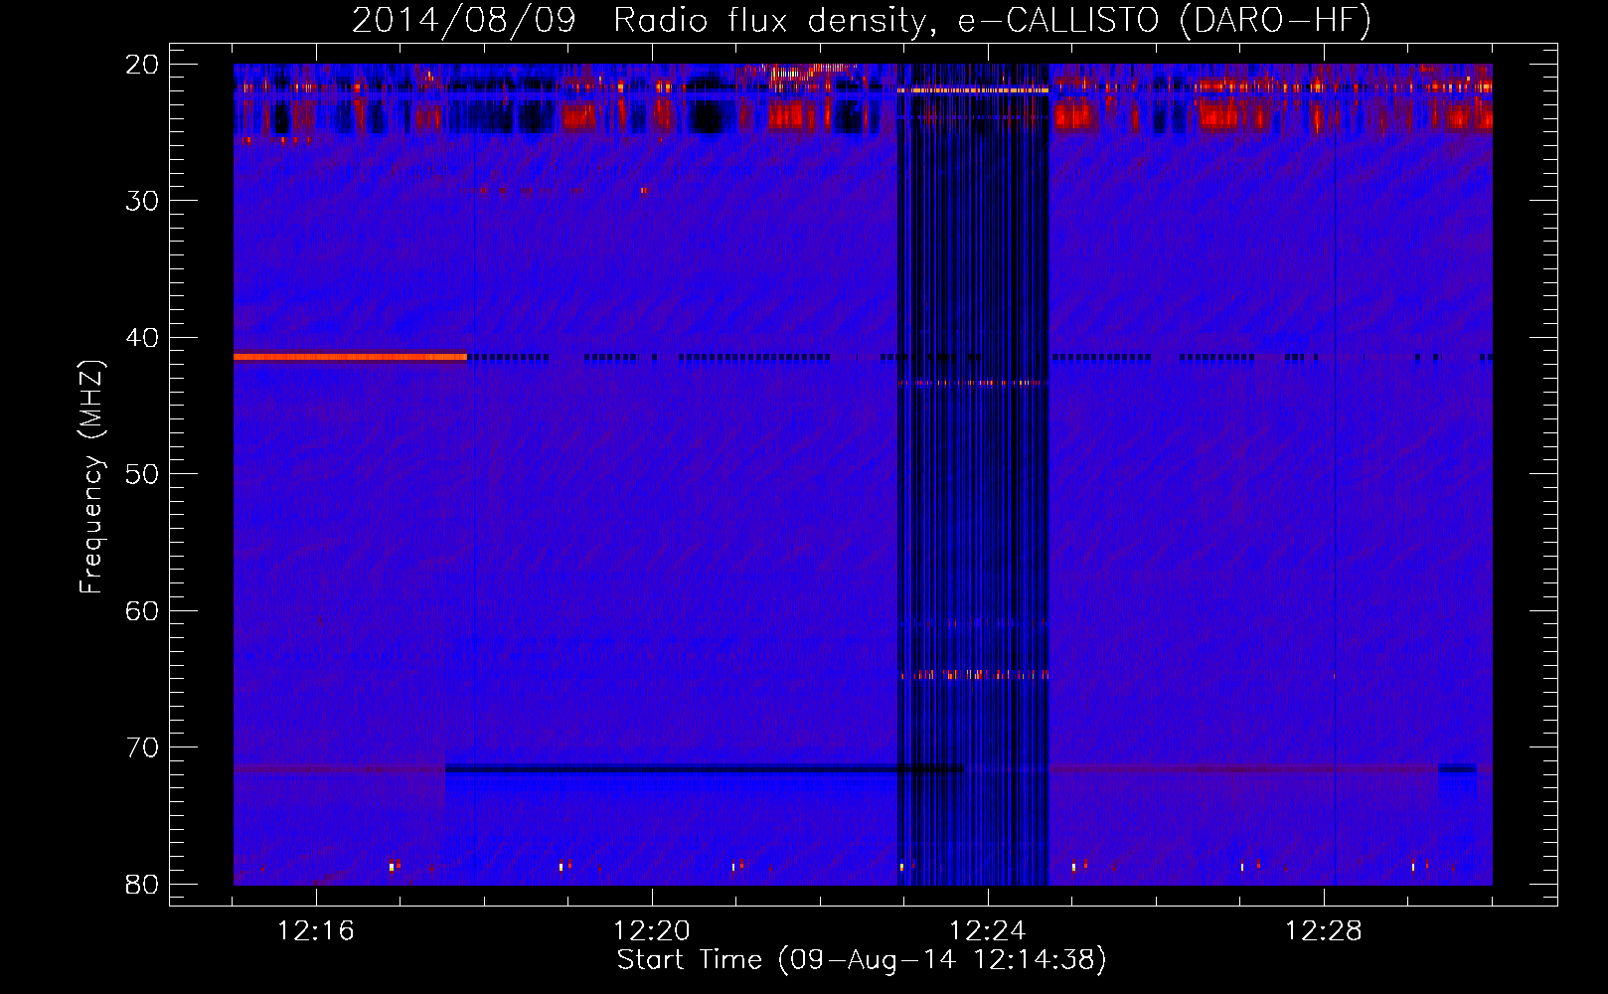Image resolution: width=1608 pixels, height=994 pixels.
Task: Click the bright orange emission line near 41 MHz
Action: 350,356
